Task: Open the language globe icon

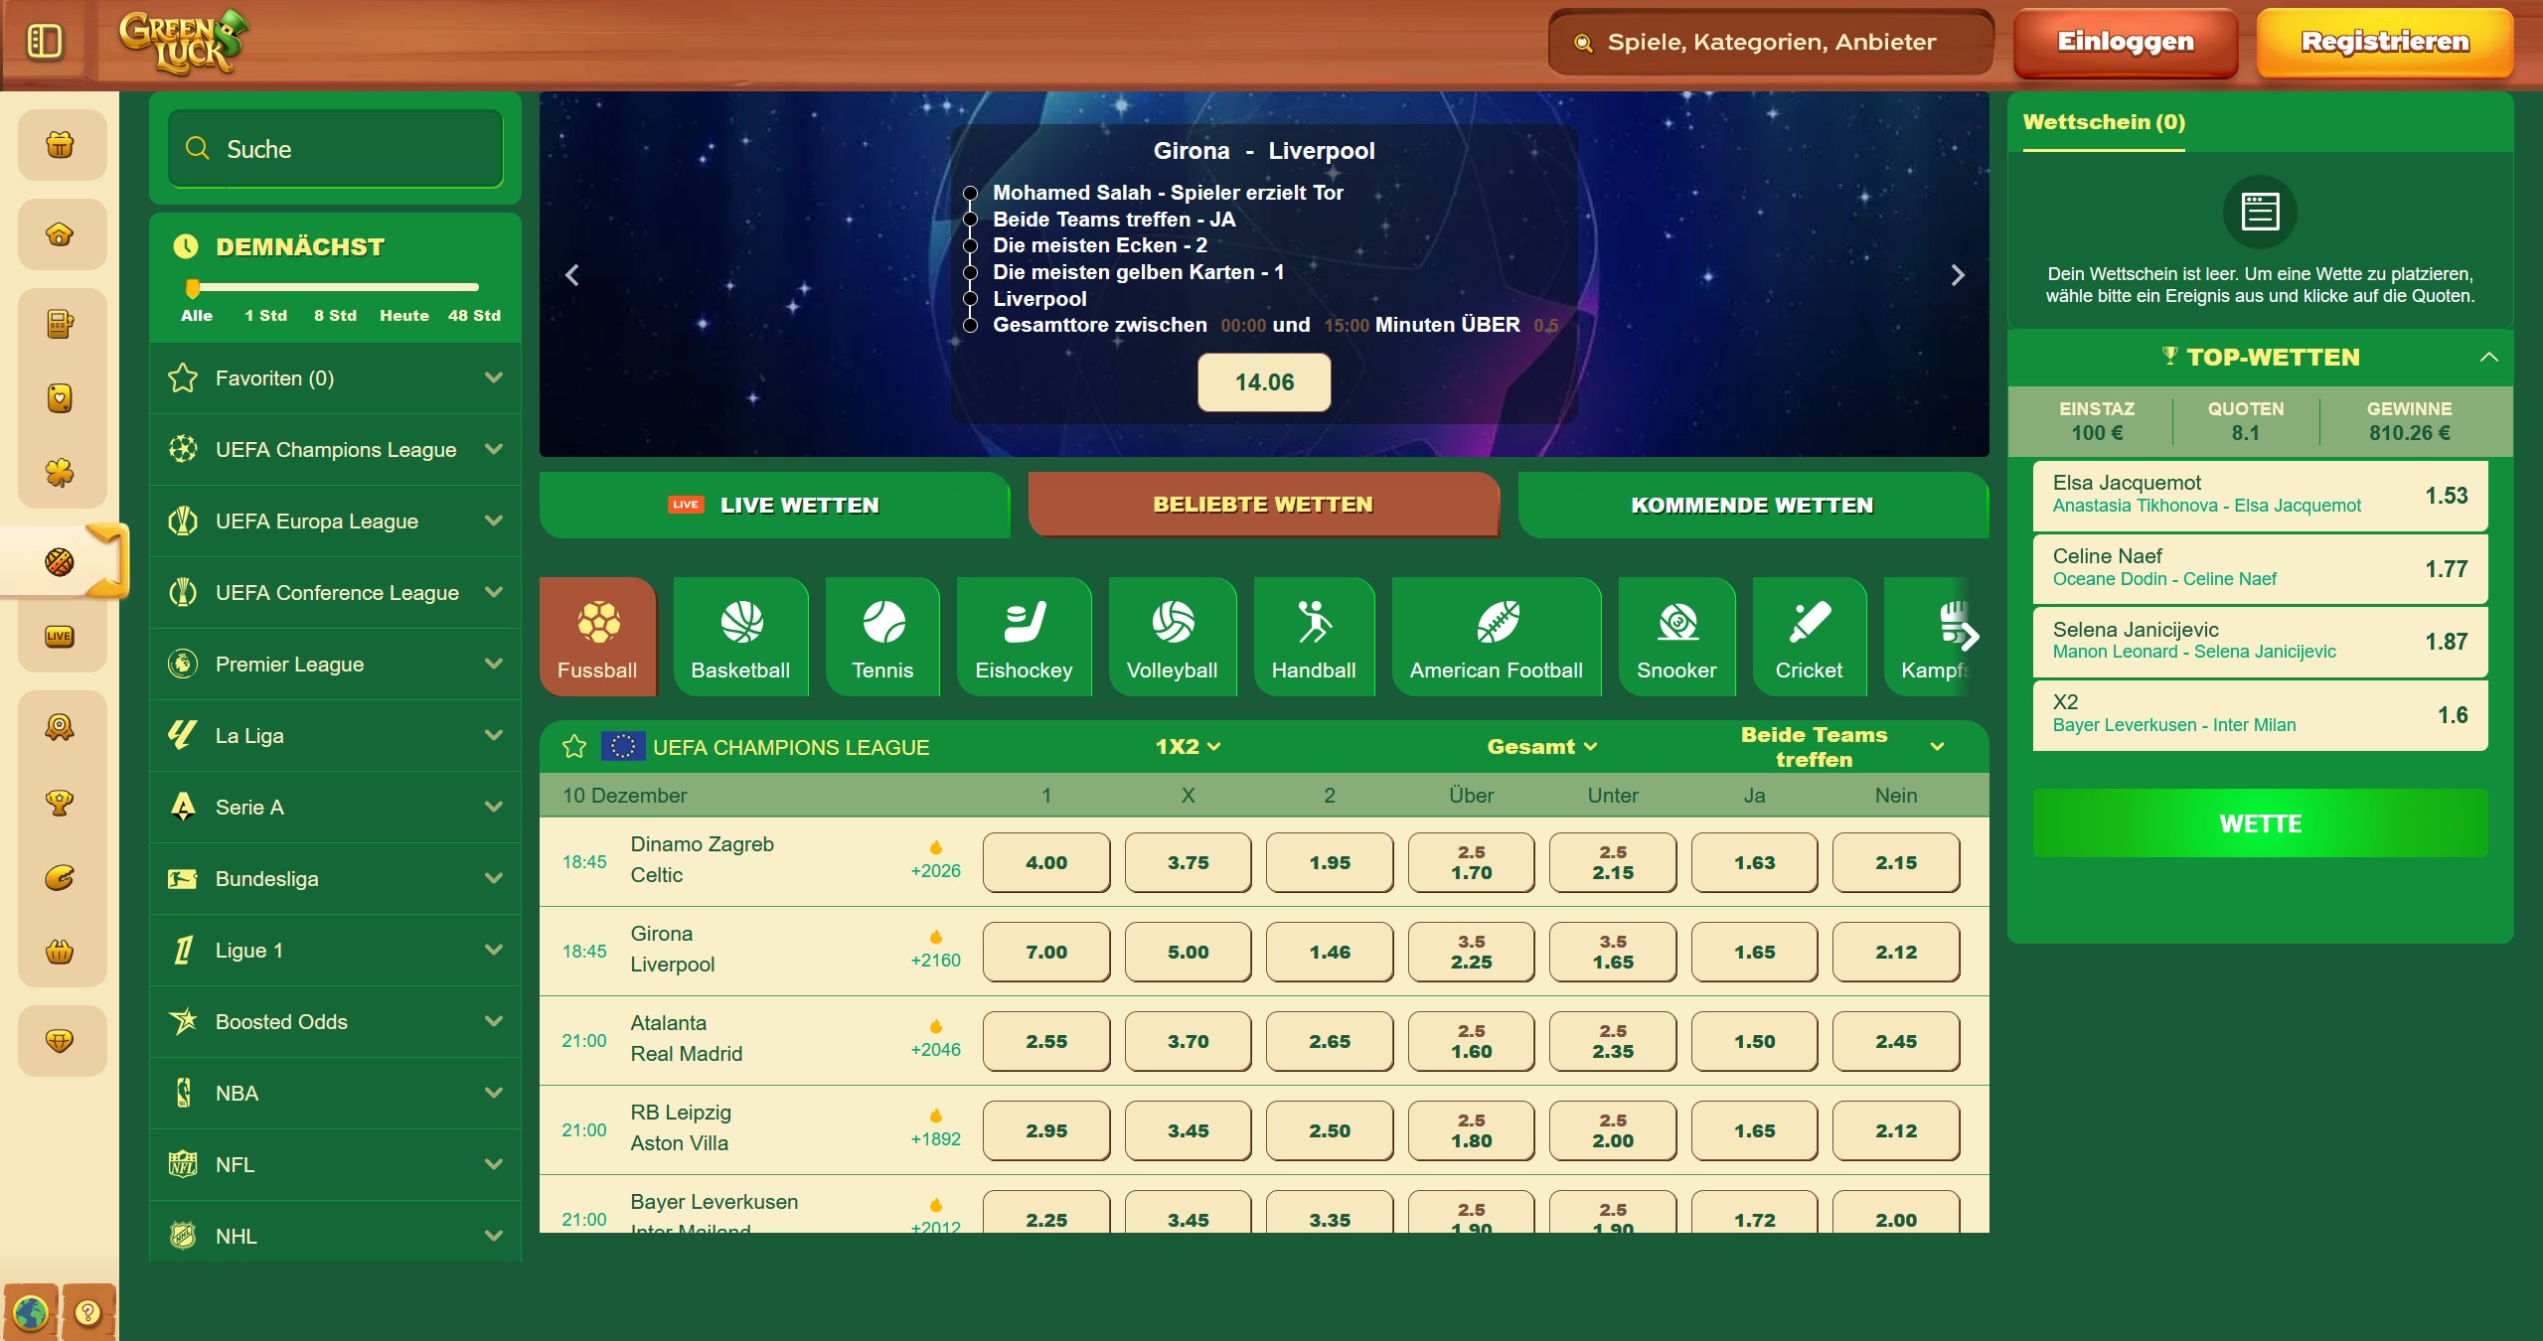Action: (x=31, y=1312)
